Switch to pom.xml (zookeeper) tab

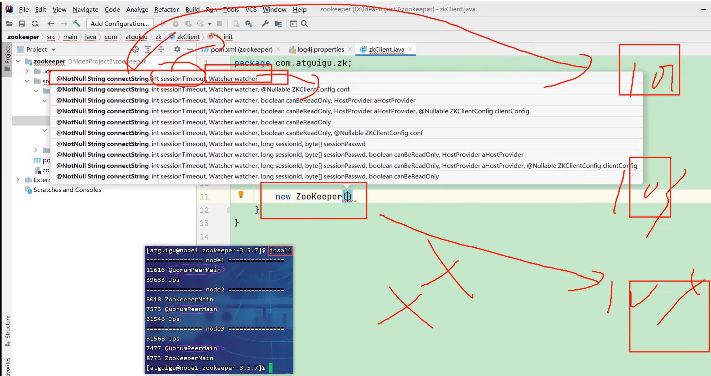pyautogui.click(x=241, y=49)
